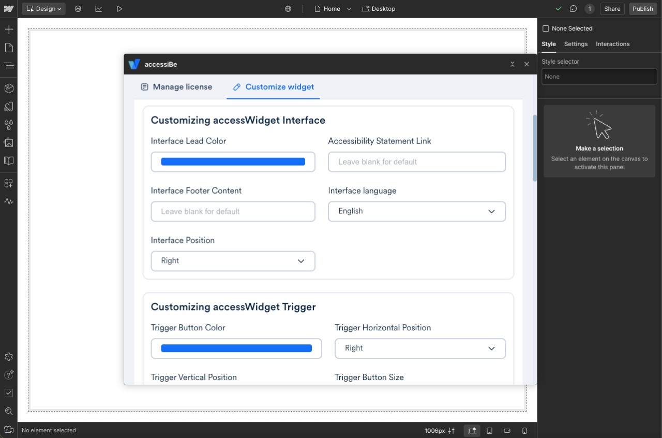This screenshot has height=438, width=662.
Task: Open the quick find magnifier icon
Action: [9, 411]
